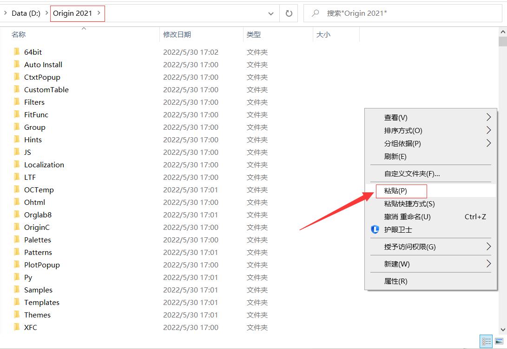The width and height of the screenshot is (507, 349).
Task: Launch 护眼卫士 from the context menu
Action: pos(398,229)
